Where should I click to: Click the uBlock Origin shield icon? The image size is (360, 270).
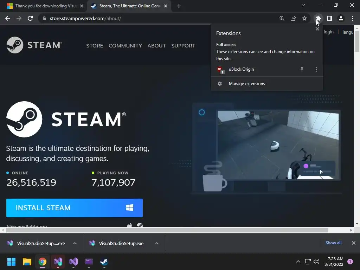click(220, 70)
